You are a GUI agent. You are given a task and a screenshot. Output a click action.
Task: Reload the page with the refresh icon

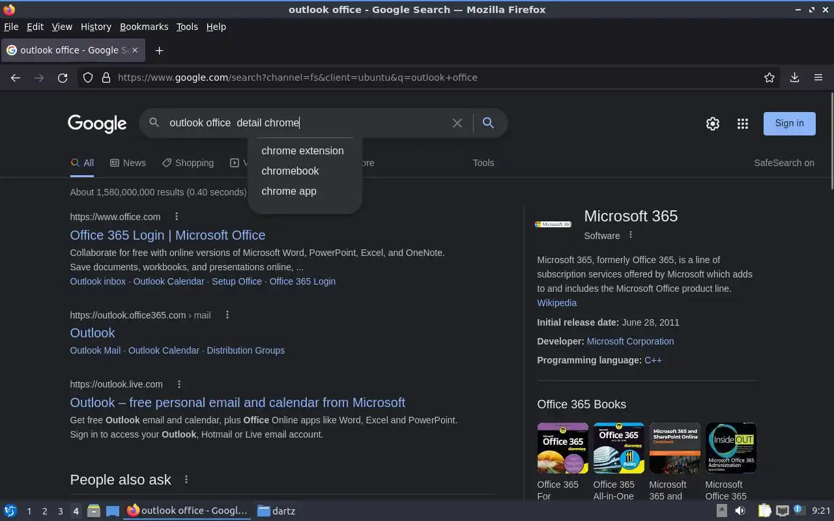point(63,77)
